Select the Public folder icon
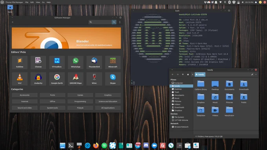267x150 pixels. (244, 97)
